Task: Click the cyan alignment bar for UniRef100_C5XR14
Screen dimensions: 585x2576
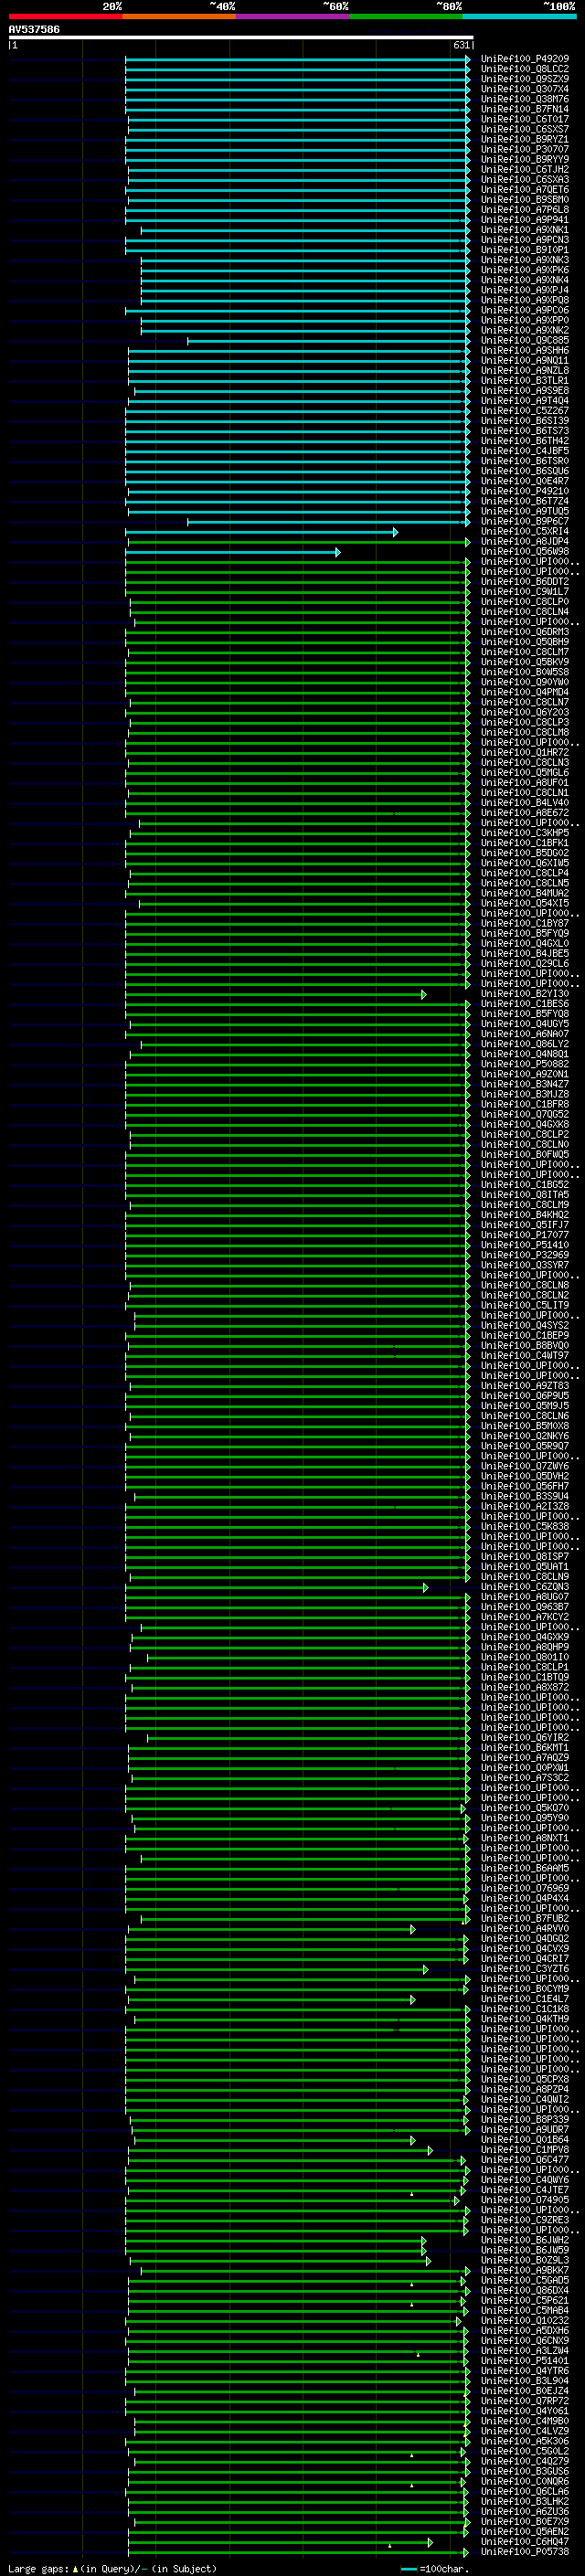Action: point(261,532)
